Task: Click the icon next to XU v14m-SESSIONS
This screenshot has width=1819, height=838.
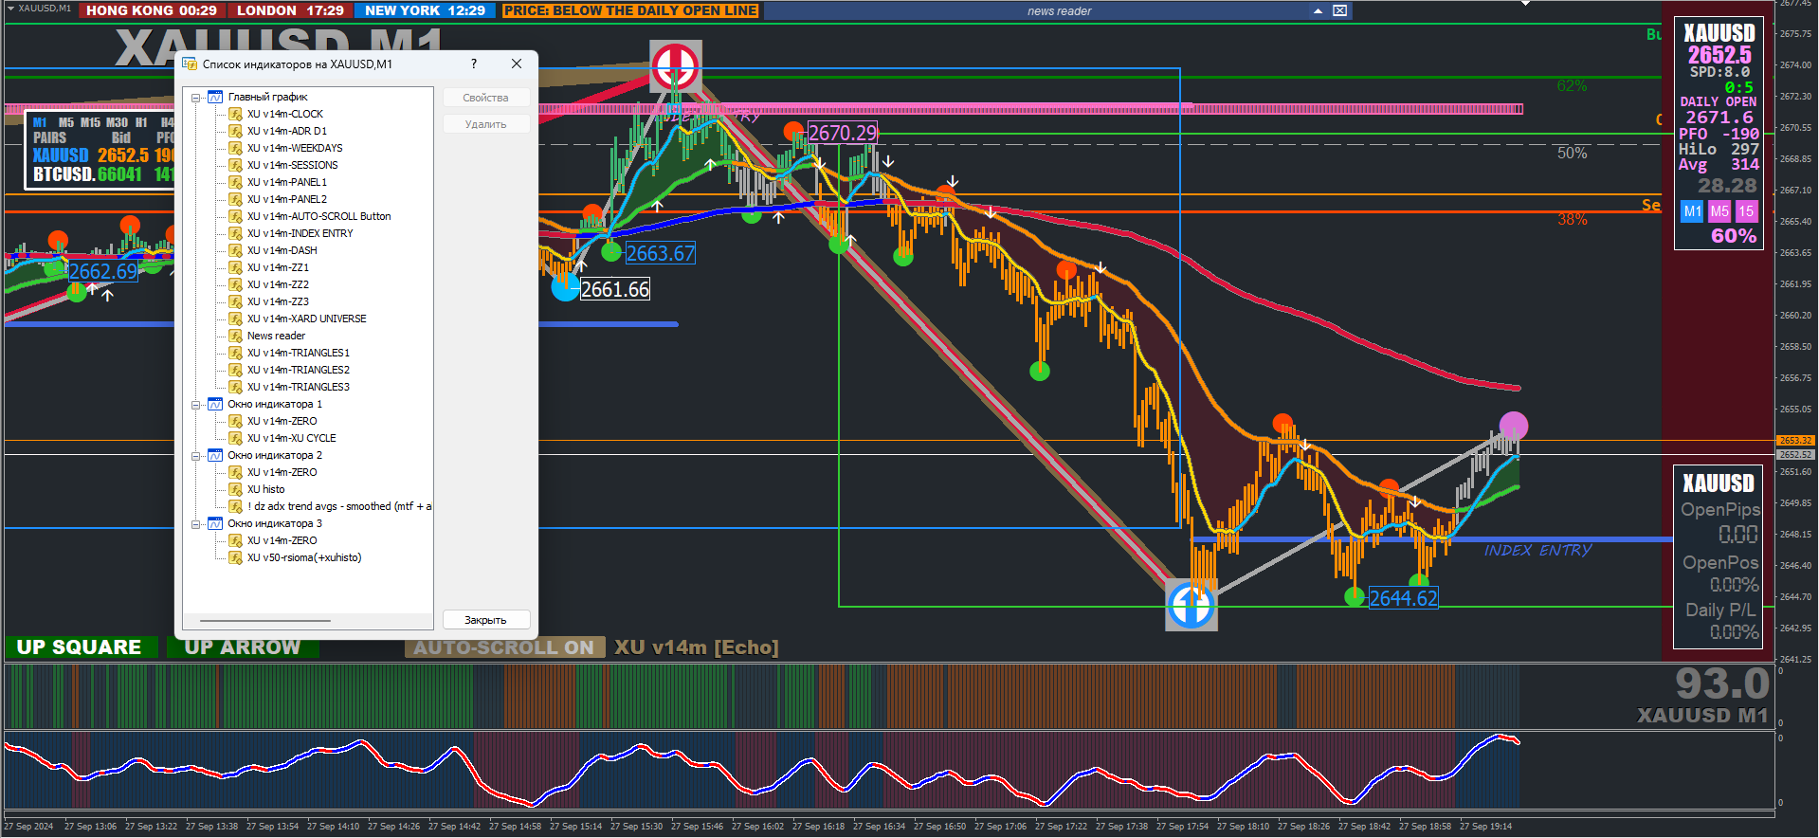Action: coord(235,165)
